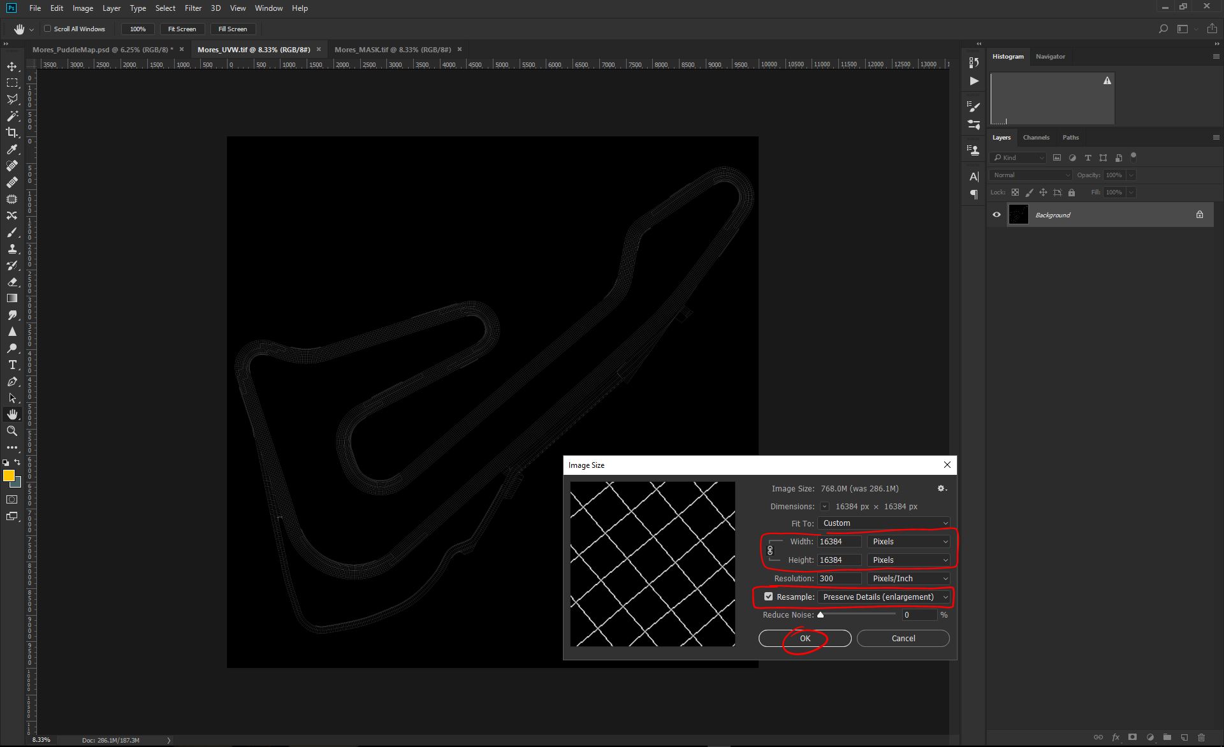Open the Paragraph panel icon

coord(973,194)
